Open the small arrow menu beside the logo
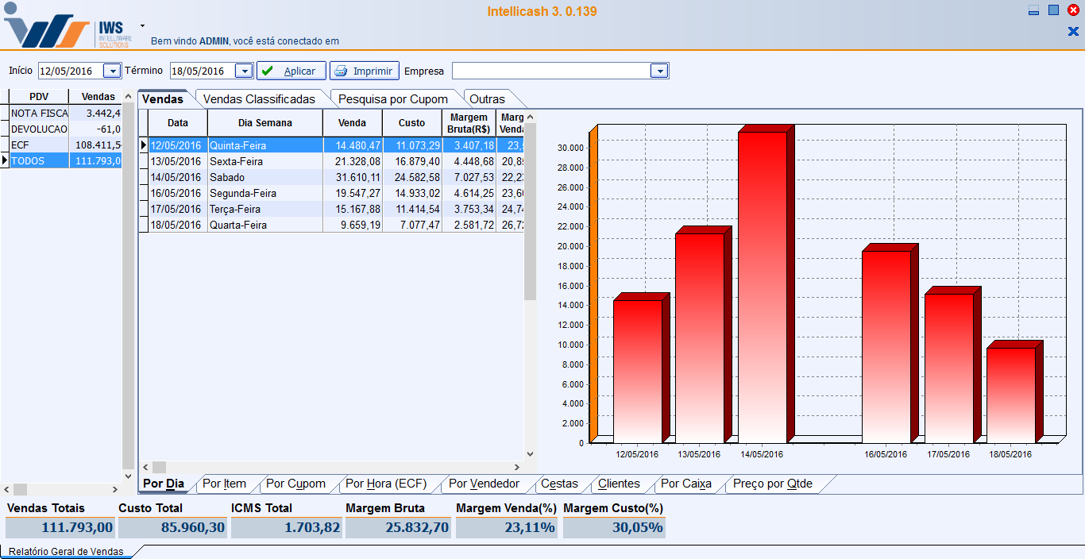Screen dimensions: 1085x559 pyautogui.click(x=143, y=25)
